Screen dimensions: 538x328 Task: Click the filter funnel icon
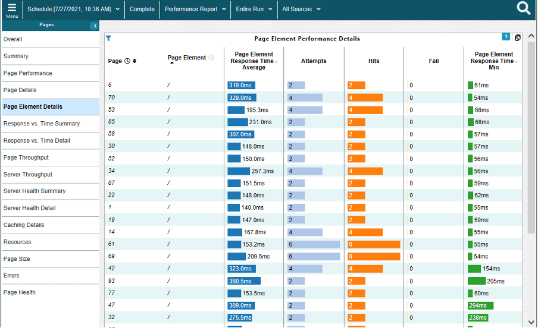click(x=108, y=38)
